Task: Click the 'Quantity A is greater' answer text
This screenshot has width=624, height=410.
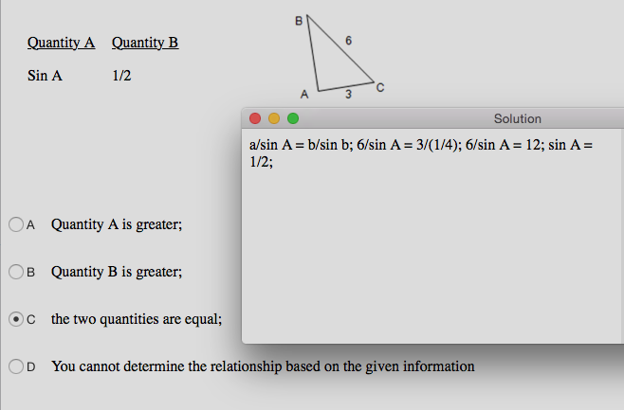Action: pos(117,225)
